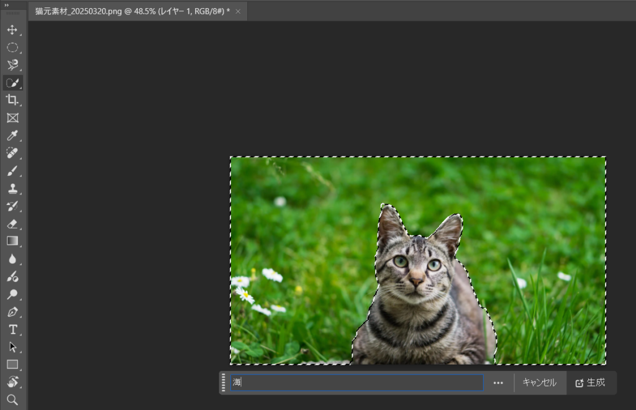
Task: Click into the prompt text field containing 海
Action: pyautogui.click(x=357, y=383)
